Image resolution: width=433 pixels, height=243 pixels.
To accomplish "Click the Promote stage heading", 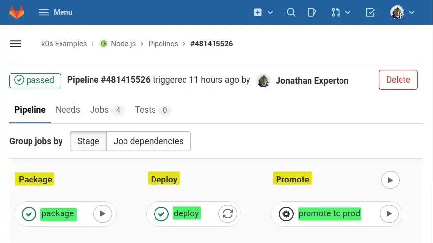I will point(293,179).
